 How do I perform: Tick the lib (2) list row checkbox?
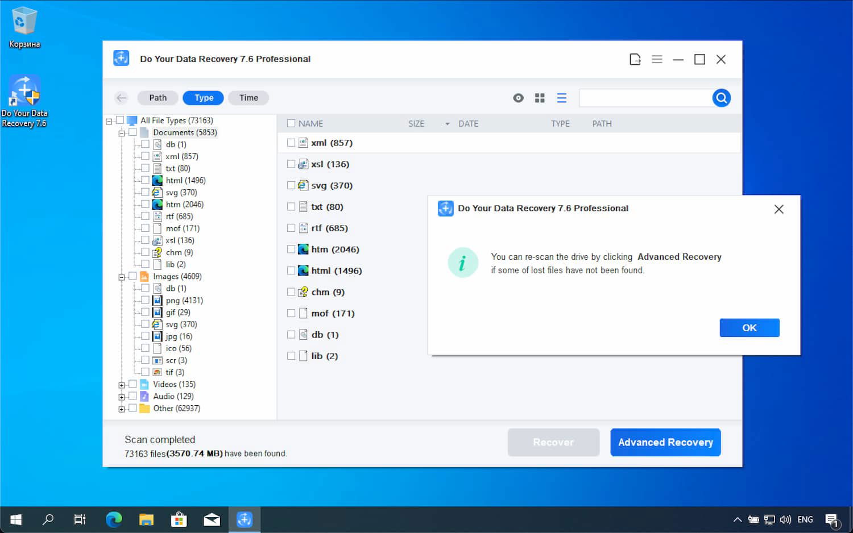tap(291, 356)
